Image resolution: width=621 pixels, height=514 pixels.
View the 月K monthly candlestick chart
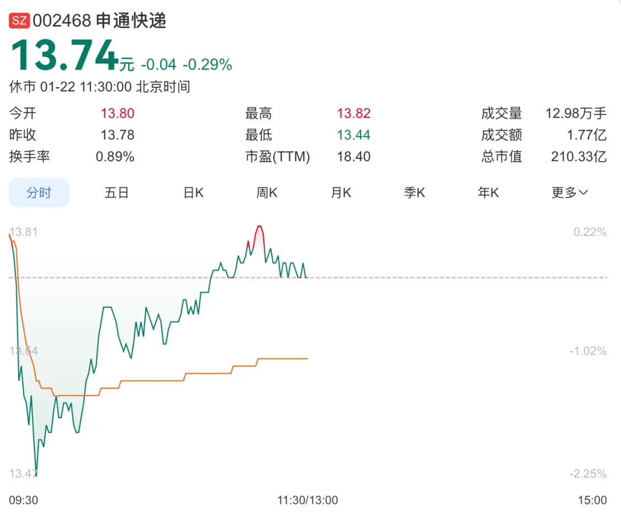[x=341, y=192]
